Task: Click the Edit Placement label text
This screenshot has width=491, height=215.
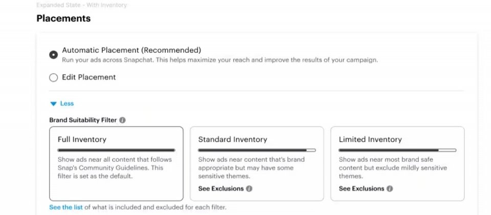Action: (x=89, y=77)
